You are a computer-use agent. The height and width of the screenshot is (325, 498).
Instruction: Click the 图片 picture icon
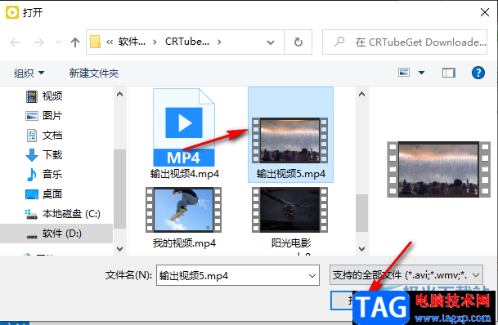click(x=32, y=117)
